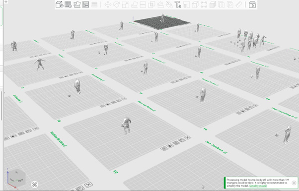Select the Scale tool icon
Screen dimensions: 299x191
[x=125, y=4]
